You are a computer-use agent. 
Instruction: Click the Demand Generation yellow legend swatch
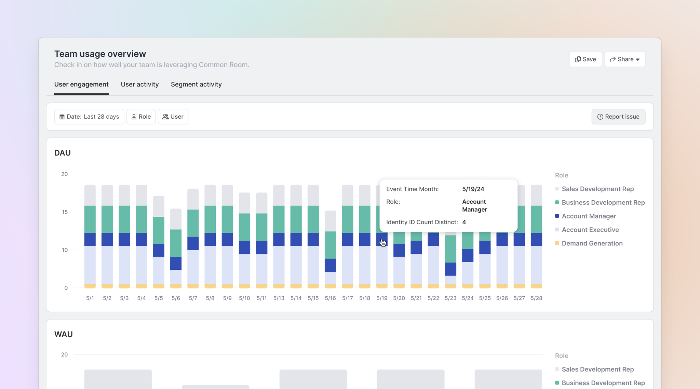pos(557,243)
